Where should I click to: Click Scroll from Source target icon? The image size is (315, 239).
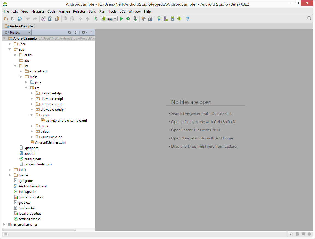click(70, 32)
